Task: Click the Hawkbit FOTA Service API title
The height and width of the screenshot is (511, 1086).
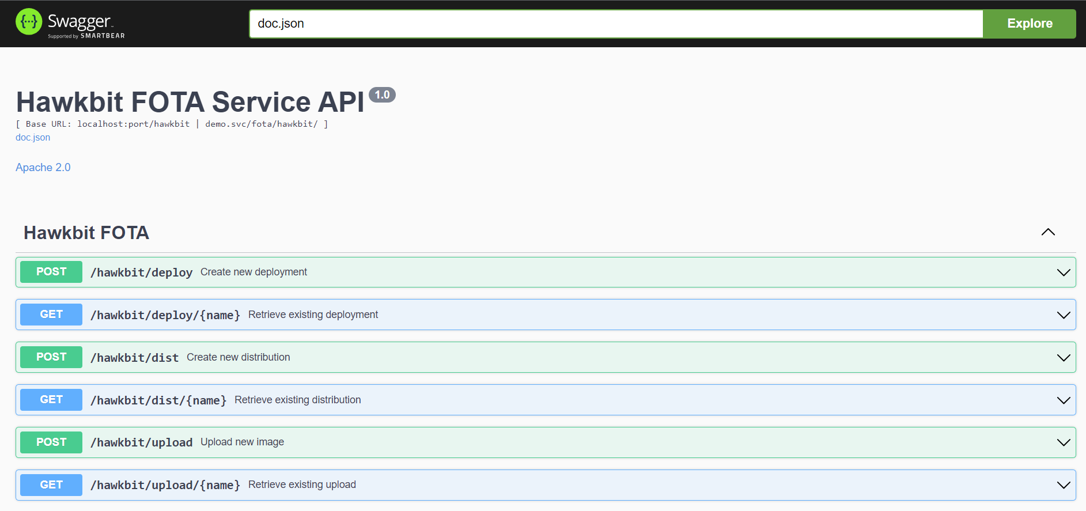Action: 190,102
